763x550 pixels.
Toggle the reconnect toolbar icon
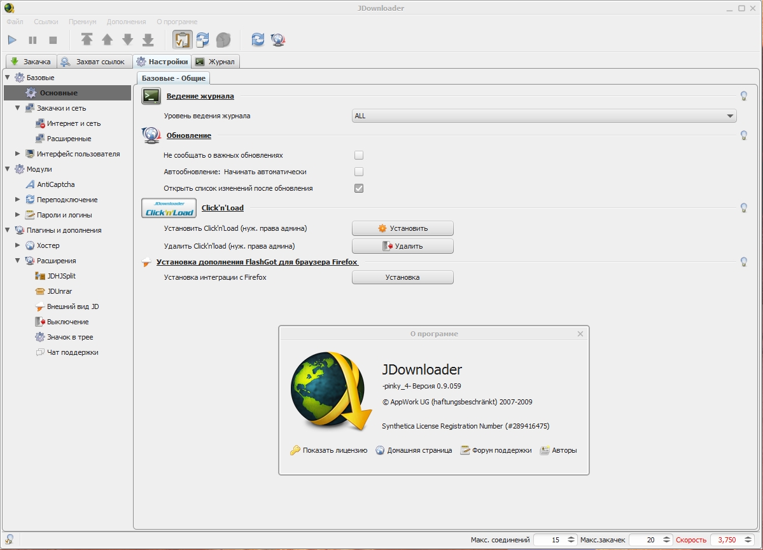tap(203, 40)
